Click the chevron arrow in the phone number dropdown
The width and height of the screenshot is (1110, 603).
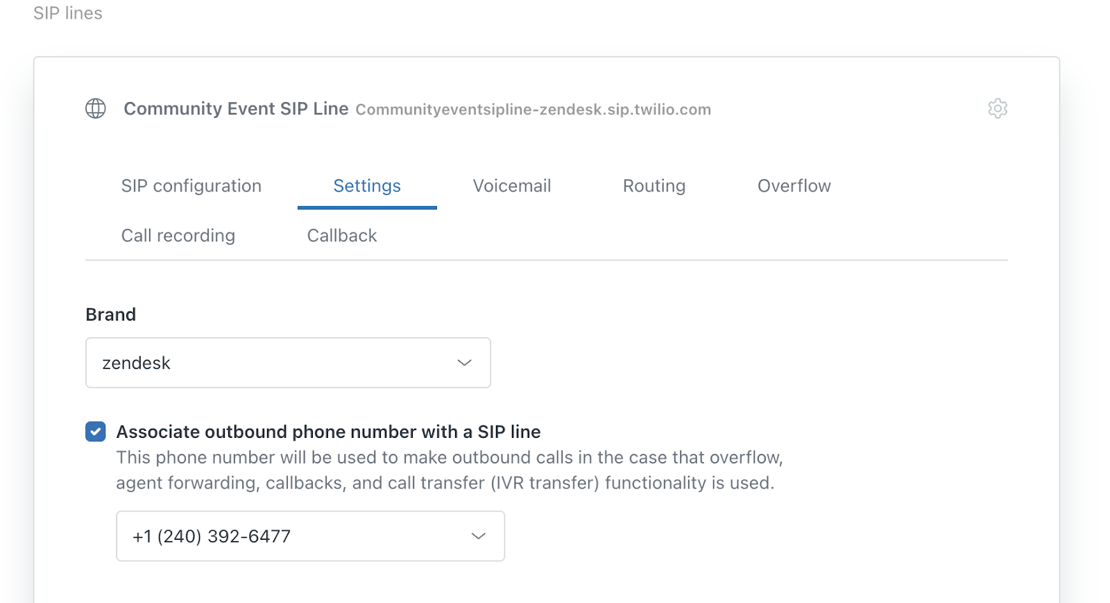[478, 536]
